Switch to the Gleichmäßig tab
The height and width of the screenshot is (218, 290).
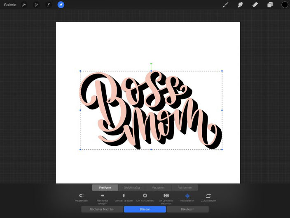[x=132, y=187]
